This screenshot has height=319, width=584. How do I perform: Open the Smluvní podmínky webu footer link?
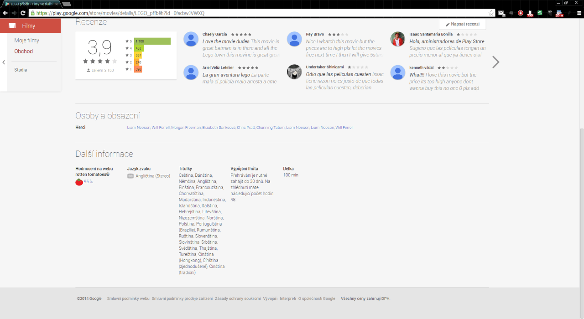[128, 298]
